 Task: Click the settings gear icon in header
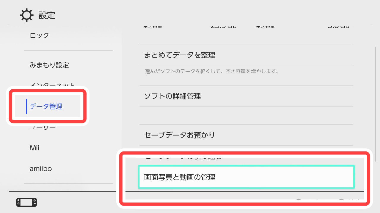pyautogui.click(x=26, y=15)
